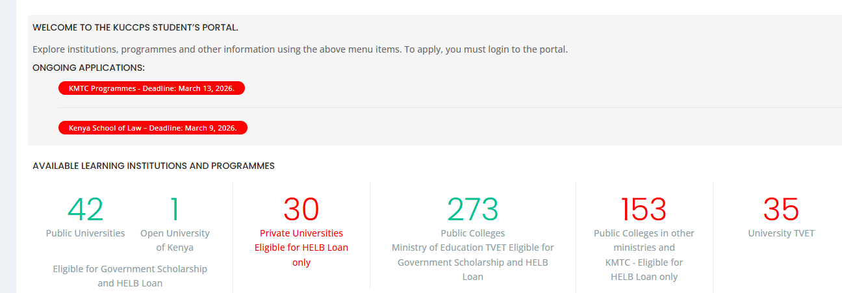Click Available Learning Institutions and Programmes heading
842x293 pixels.
(153, 166)
